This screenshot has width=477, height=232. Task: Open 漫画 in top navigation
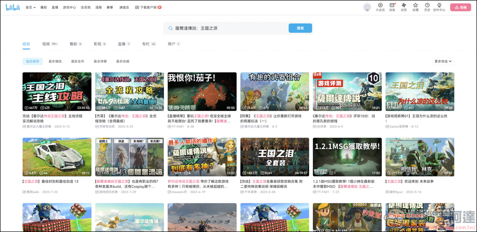[x=99, y=7]
